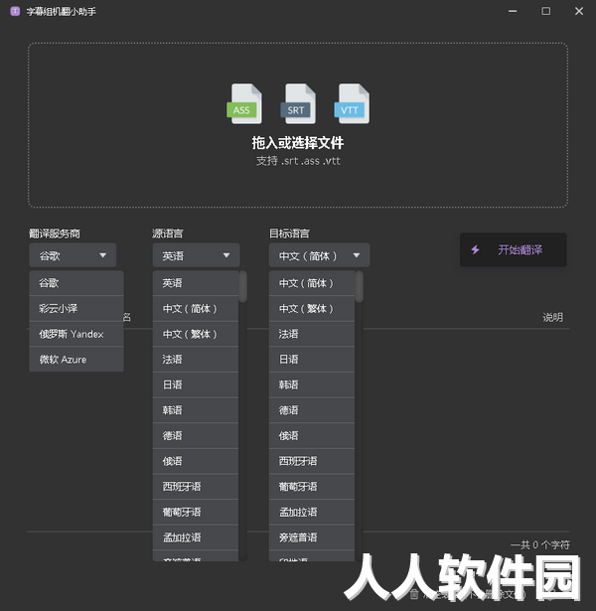
Task: Select 孟加拉语 in target language list
Action: coord(312,512)
